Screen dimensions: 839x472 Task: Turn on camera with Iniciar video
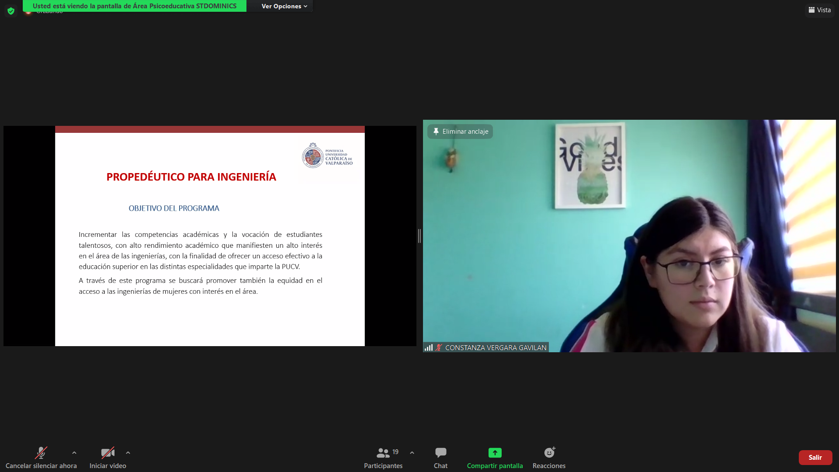[x=107, y=453]
